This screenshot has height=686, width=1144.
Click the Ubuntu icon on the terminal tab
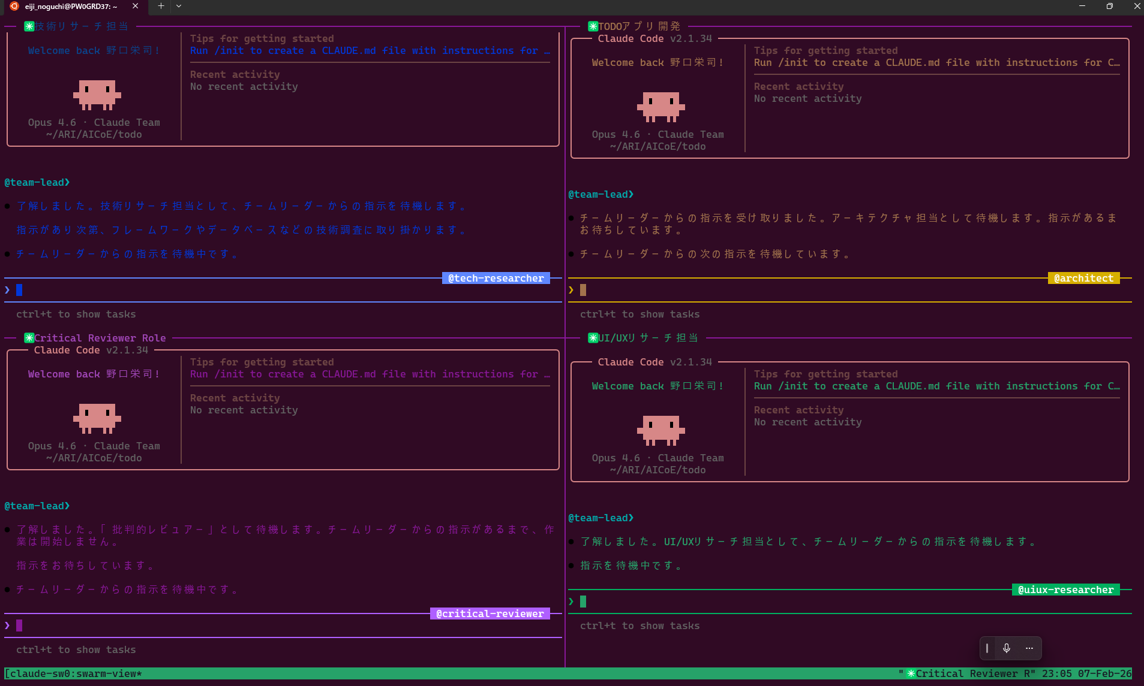[x=14, y=6]
